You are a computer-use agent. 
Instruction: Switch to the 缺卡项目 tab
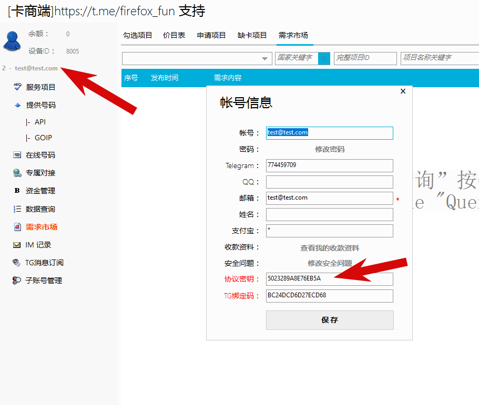click(252, 35)
